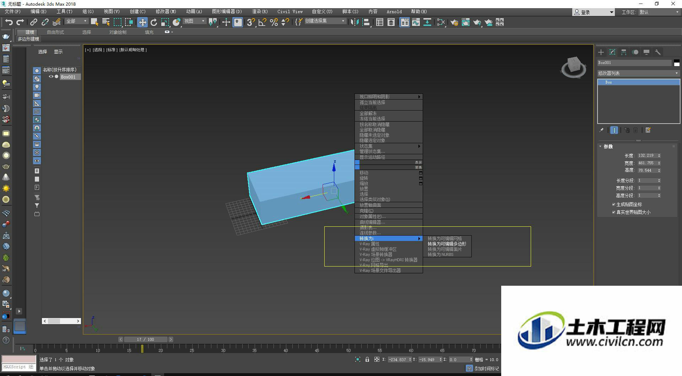The width and height of the screenshot is (682, 376).
Task: Switch to the 对象绘制 ribbon tab
Action: tap(118, 32)
